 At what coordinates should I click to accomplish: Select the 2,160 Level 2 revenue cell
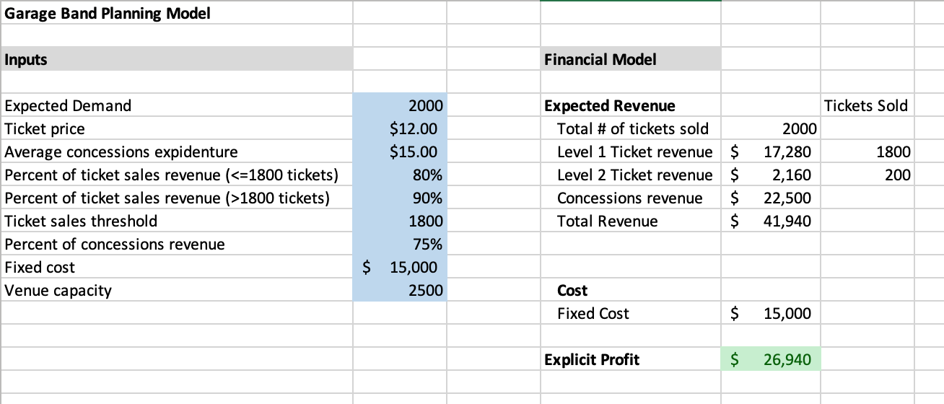tap(770, 175)
